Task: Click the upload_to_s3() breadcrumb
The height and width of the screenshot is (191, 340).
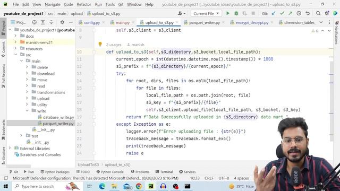Action: point(117,165)
